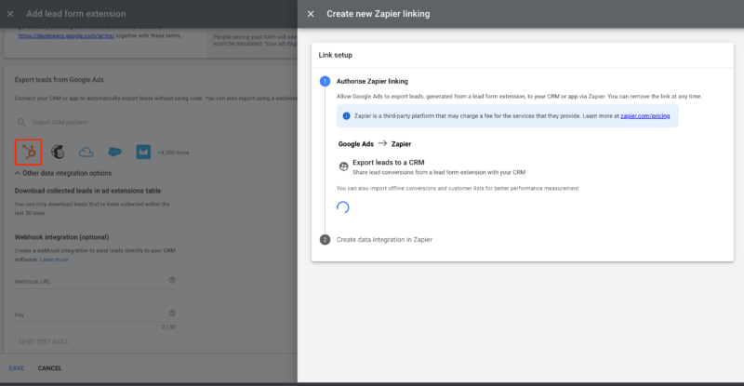Select the Mailchimp integration icon
This screenshot has height=386, width=744.
(58, 152)
